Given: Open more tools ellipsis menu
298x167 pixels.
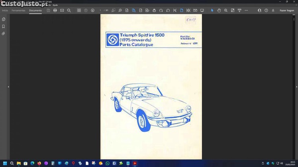Looking at the screenshot, I should (246, 10).
